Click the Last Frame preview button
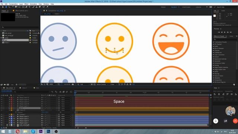238x134 pixels. pos(231,32)
